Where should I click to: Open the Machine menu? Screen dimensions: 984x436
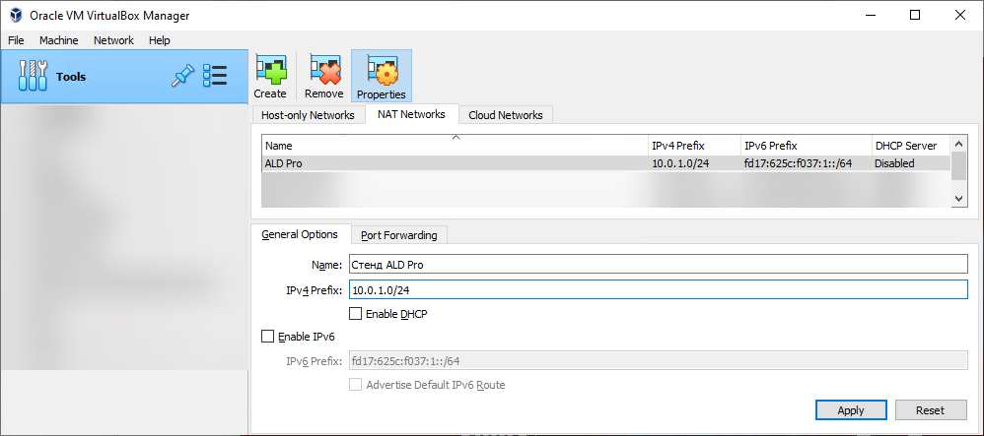pyautogui.click(x=59, y=40)
